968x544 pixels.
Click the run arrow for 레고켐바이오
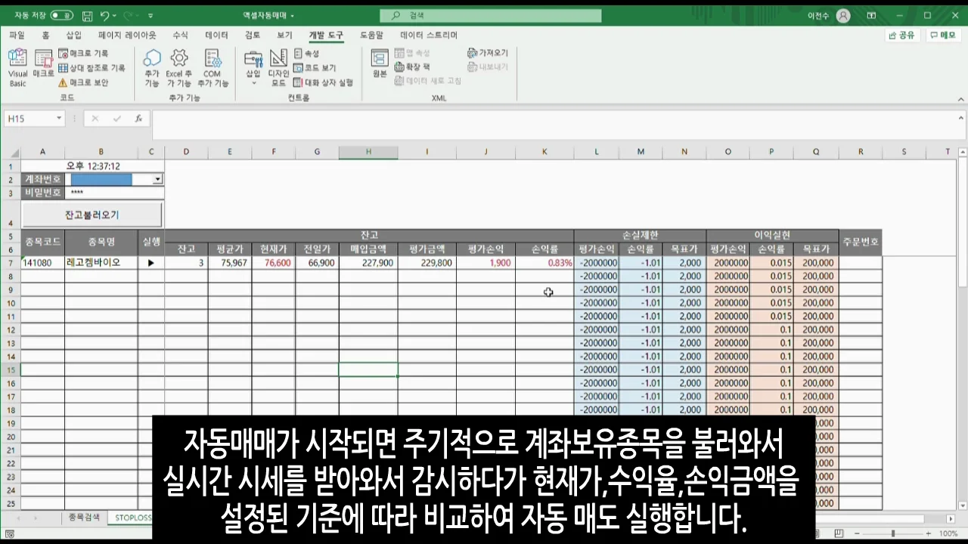click(x=151, y=263)
